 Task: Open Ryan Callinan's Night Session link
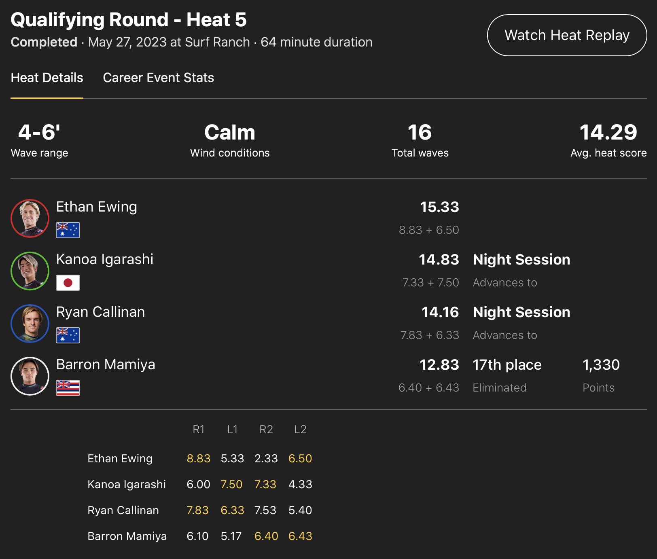[521, 312]
